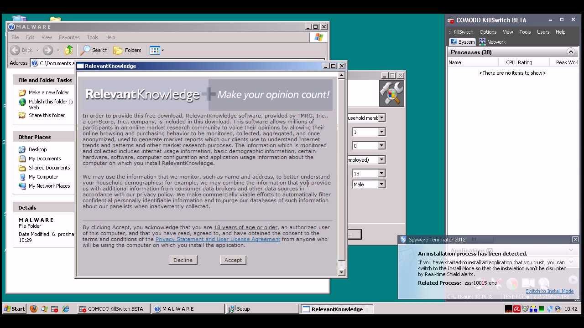Click the Forward arrow in Explorer toolbar
The height and width of the screenshot is (328, 584).
point(48,50)
